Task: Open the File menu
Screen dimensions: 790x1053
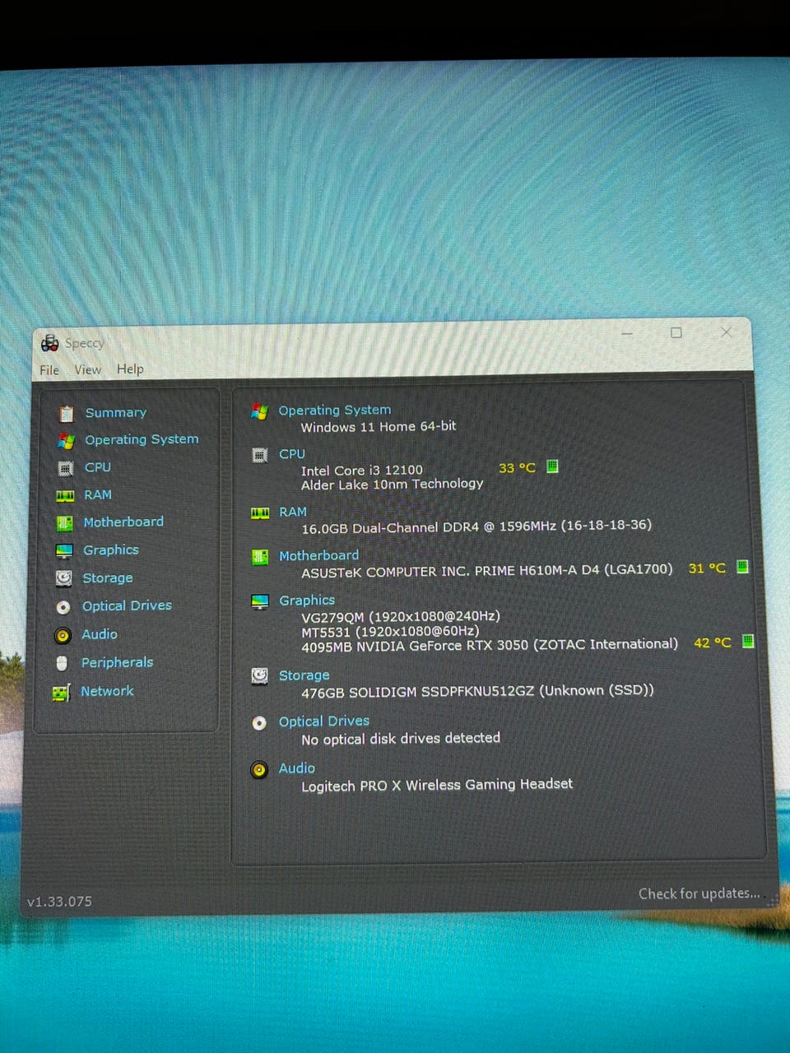Action: (49, 370)
